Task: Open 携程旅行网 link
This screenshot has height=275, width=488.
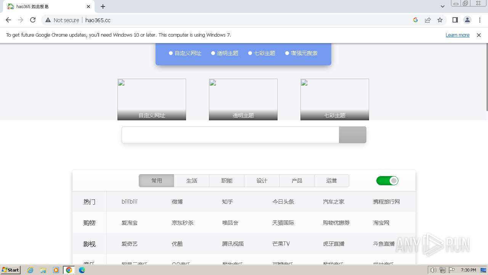Action: click(x=387, y=202)
